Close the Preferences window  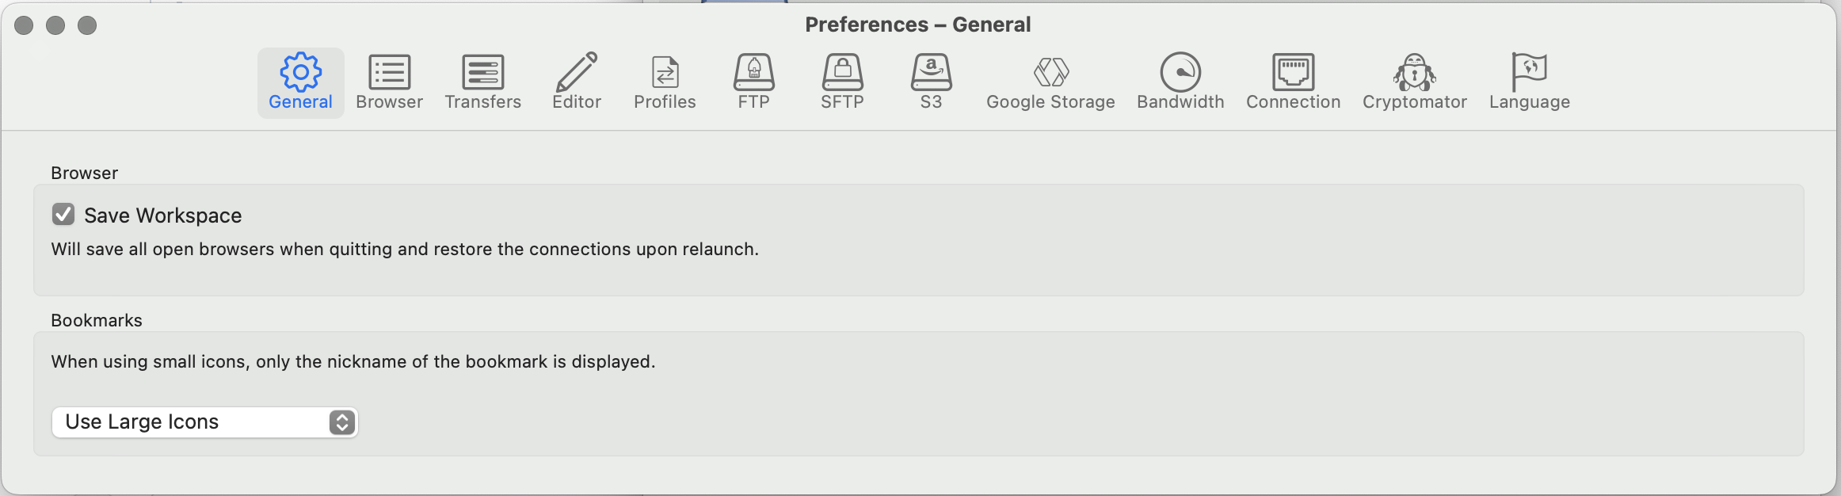pyautogui.click(x=24, y=25)
